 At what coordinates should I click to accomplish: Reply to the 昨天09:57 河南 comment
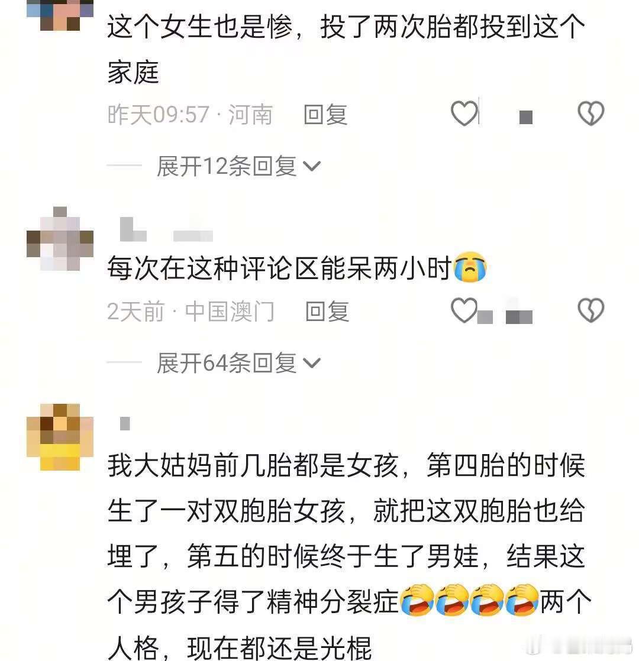click(x=325, y=115)
